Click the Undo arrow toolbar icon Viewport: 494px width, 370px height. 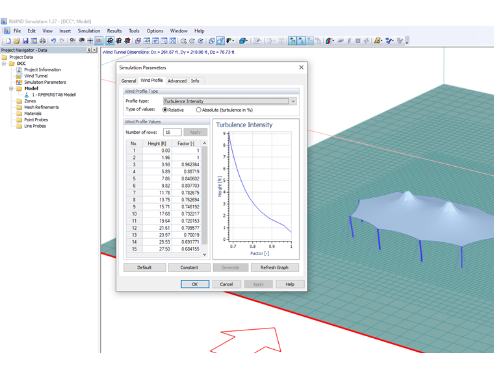point(53,41)
